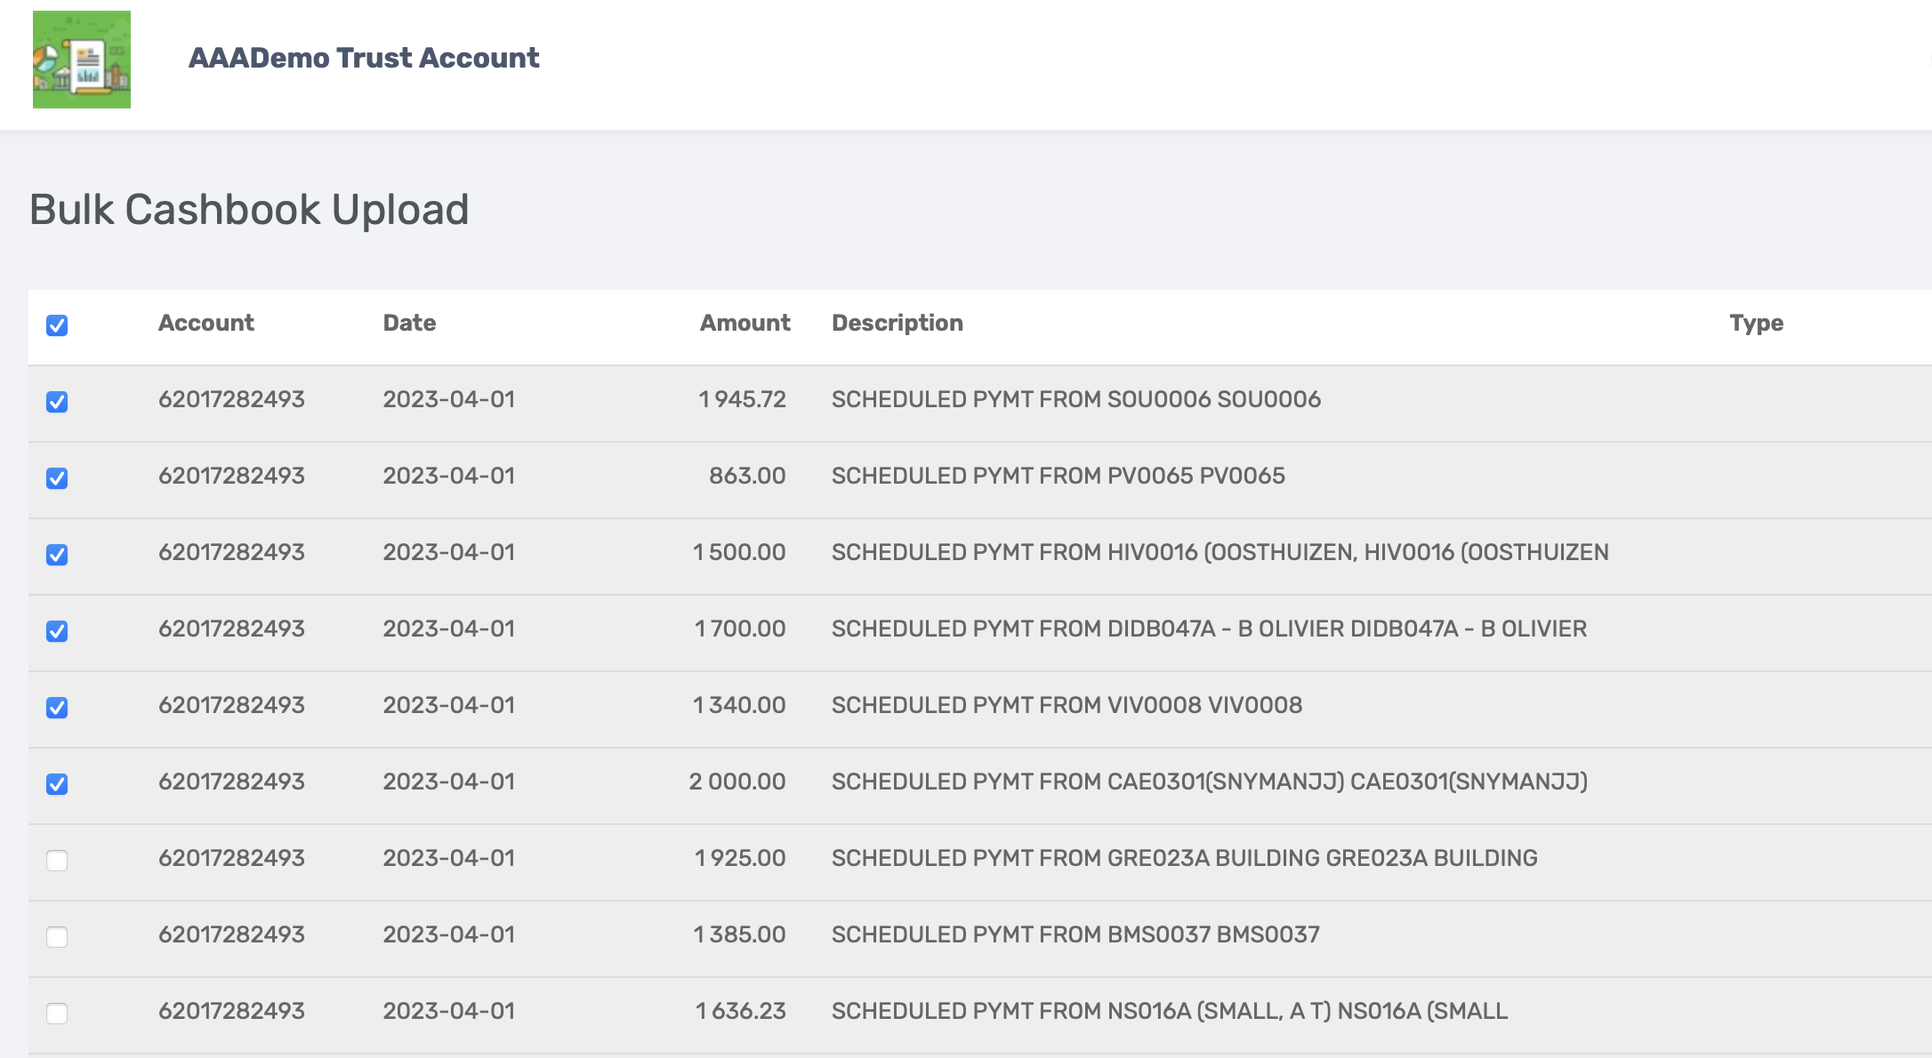Viewport: 1932px width, 1058px height.
Task: Tick the NS016A SMALL row checkbox
Action: [x=57, y=1014]
